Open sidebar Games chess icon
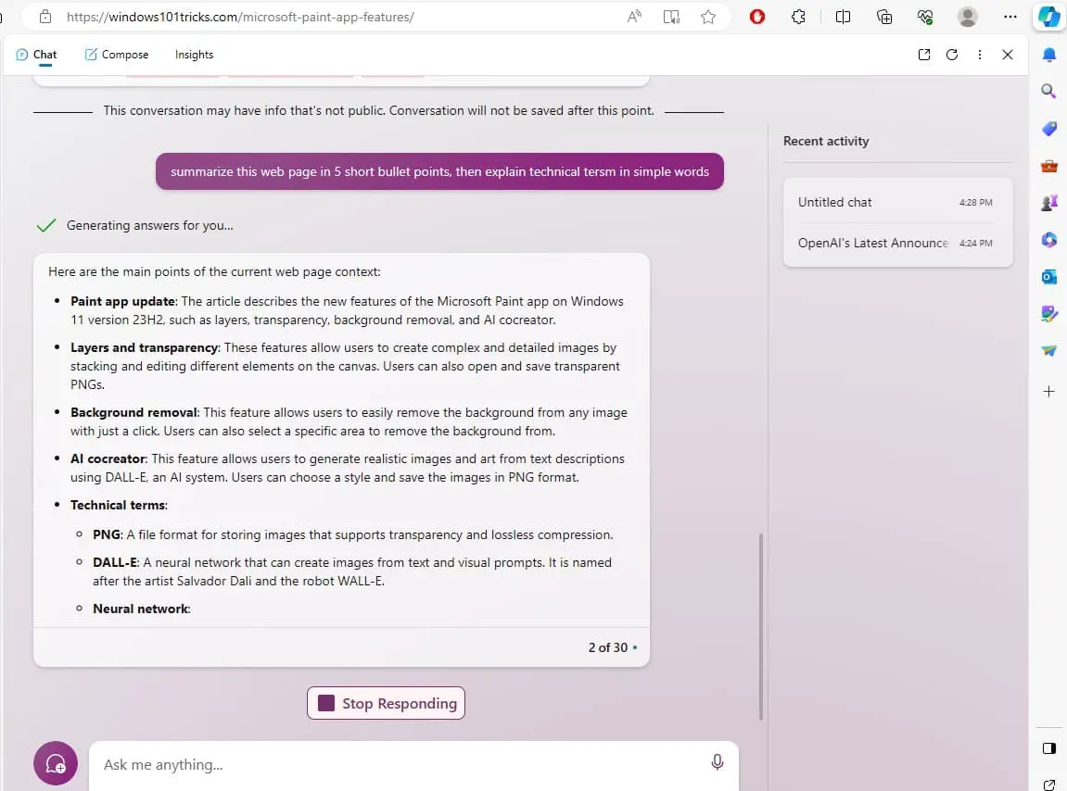1067x791 pixels. (1048, 203)
